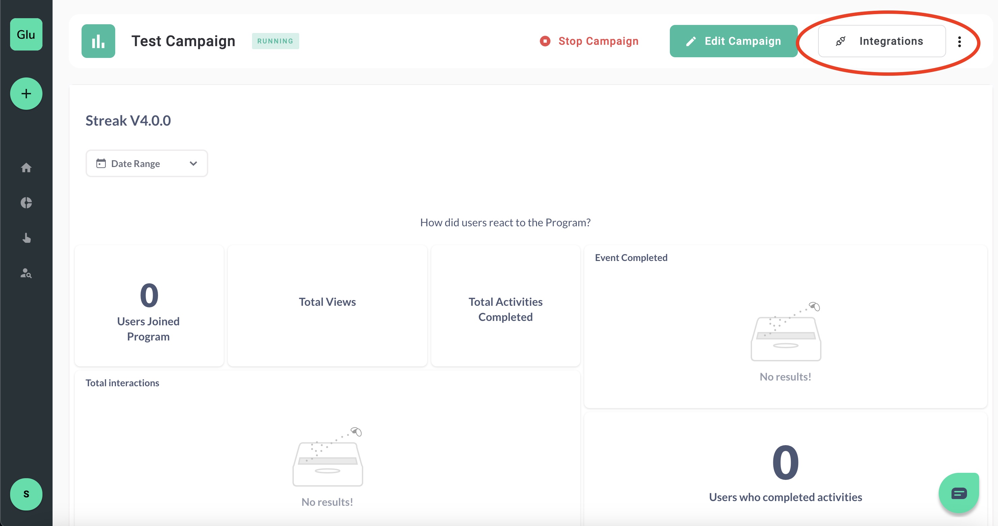Viewport: 998px width, 526px height.
Task: Click the campaign bar chart icon
Action: pos(98,41)
